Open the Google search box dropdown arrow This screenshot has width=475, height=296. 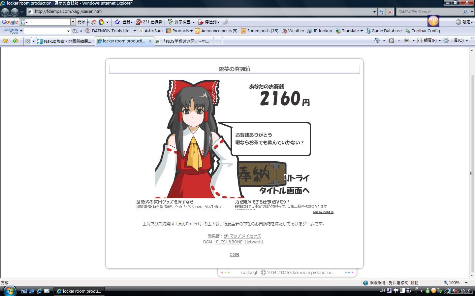coord(73,22)
